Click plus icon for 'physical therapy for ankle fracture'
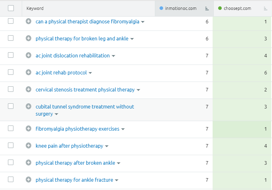This screenshot has height=190, width=272. coord(29,180)
